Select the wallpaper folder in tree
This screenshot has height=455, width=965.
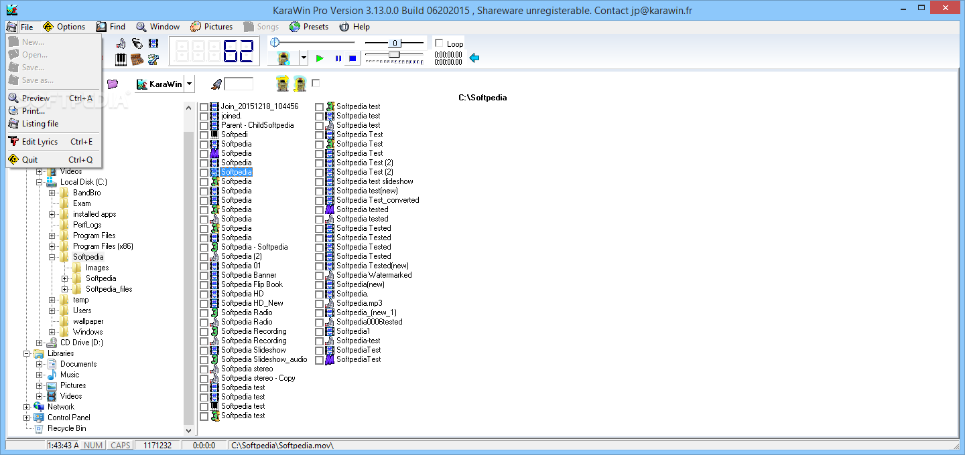[88, 321]
